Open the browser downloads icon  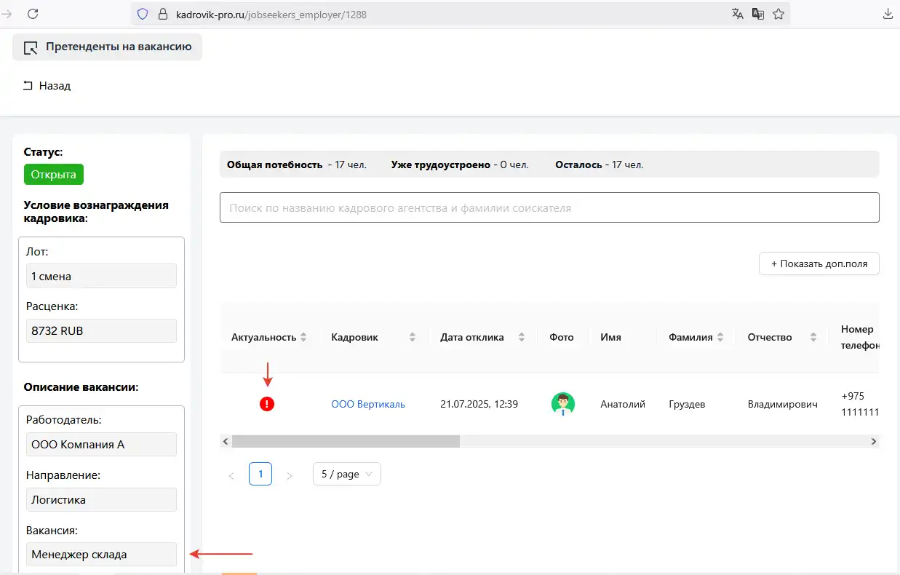pos(888,14)
